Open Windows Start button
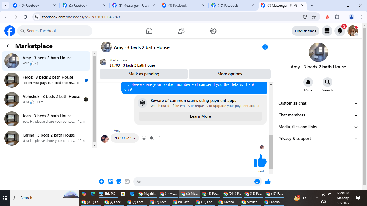 (5, 198)
